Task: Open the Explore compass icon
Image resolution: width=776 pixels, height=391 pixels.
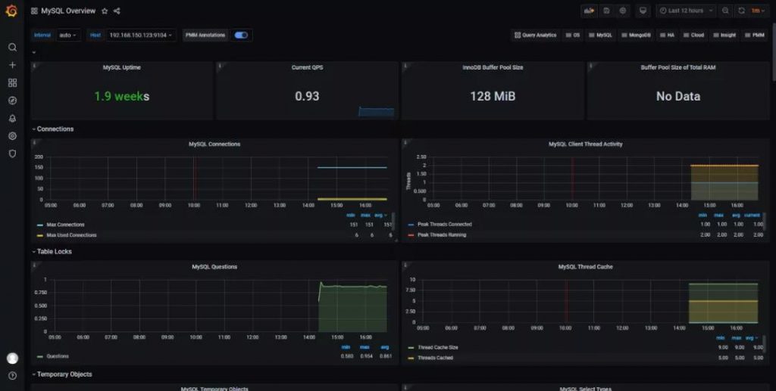Action: point(12,101)
